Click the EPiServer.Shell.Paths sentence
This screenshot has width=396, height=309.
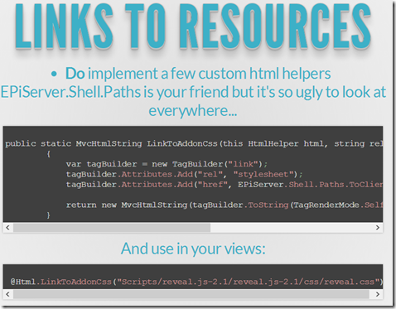coord(193,92)
